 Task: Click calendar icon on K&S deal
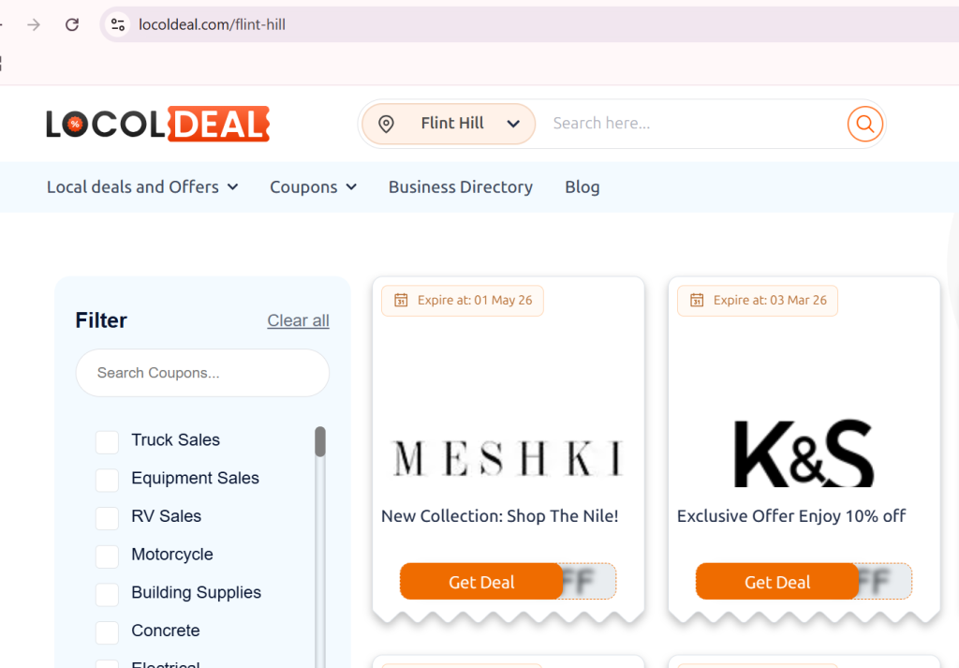[697, 301]
